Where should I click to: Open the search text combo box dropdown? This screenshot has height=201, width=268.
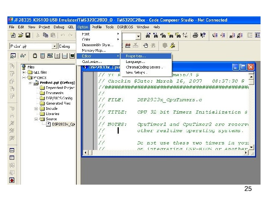(138, 36)
